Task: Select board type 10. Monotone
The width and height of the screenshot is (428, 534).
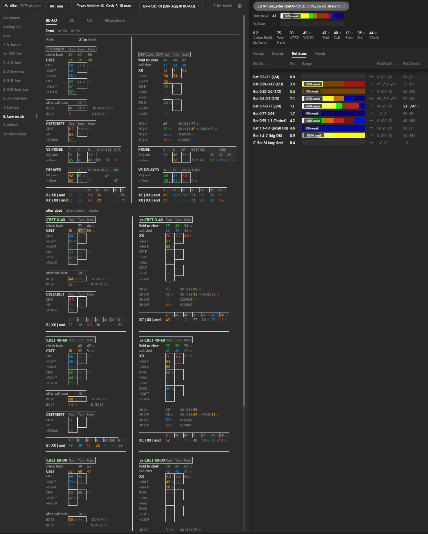Action: point(15,134)
